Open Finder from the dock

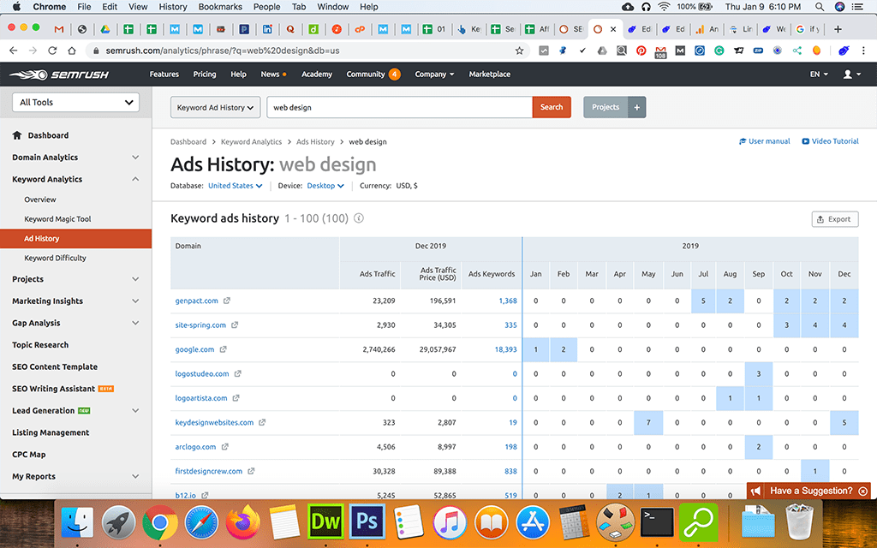point(77,521)
